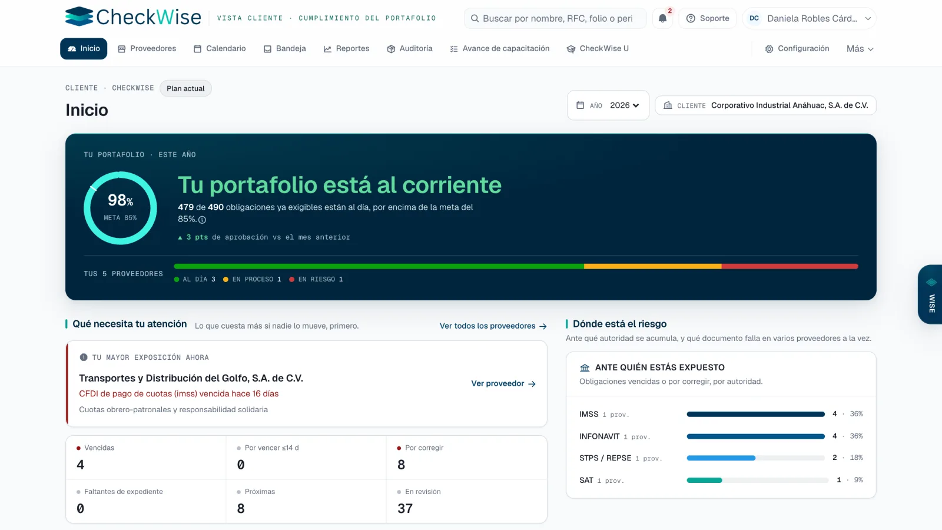
Task: Open Bandeja inbox
Action: coord(285,48)
